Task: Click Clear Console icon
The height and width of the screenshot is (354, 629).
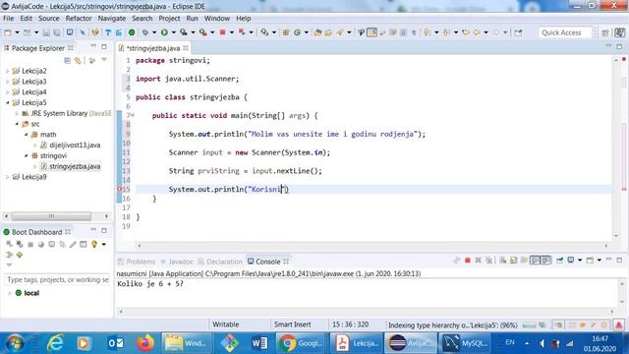Action: 502,261
